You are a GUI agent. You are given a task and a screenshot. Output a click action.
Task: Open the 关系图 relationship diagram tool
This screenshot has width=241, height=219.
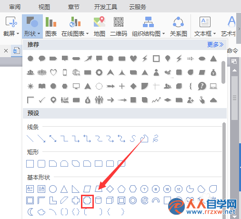178,26
